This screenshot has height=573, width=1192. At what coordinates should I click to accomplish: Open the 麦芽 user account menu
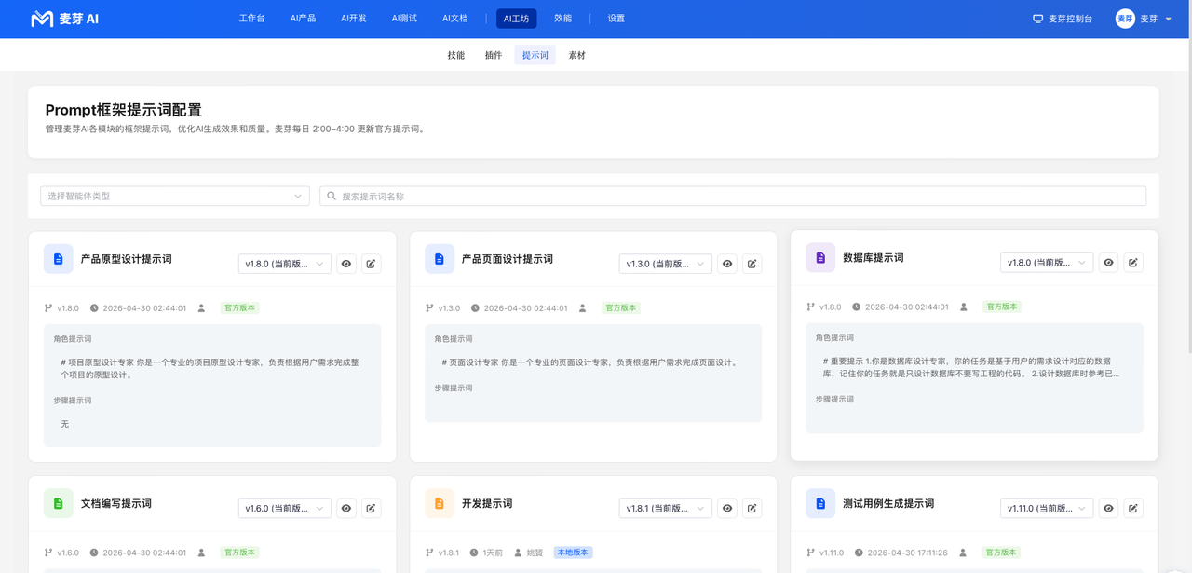1145,19
